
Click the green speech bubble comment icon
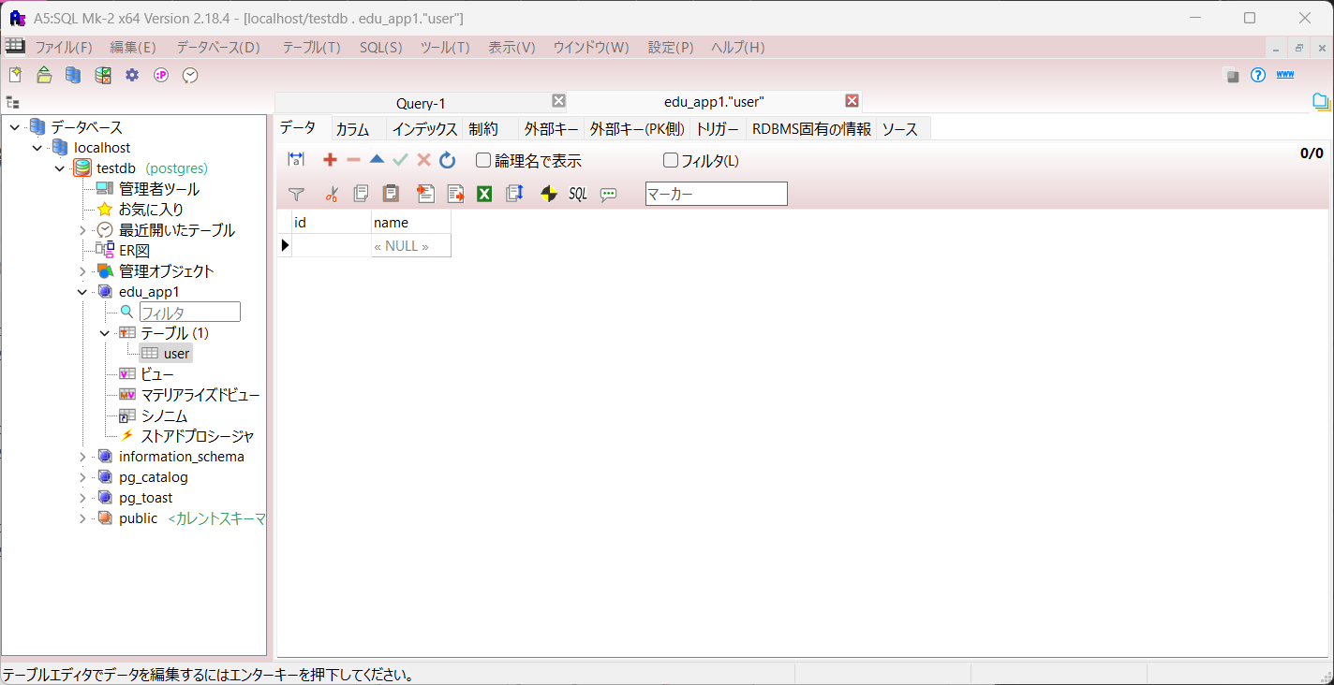609,194
